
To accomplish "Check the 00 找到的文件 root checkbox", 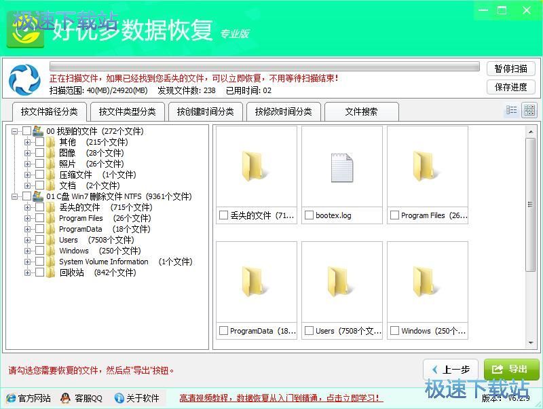I will [26, 131].
